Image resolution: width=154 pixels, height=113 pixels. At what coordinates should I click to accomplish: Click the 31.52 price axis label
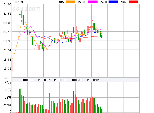[x=7, y=14]
